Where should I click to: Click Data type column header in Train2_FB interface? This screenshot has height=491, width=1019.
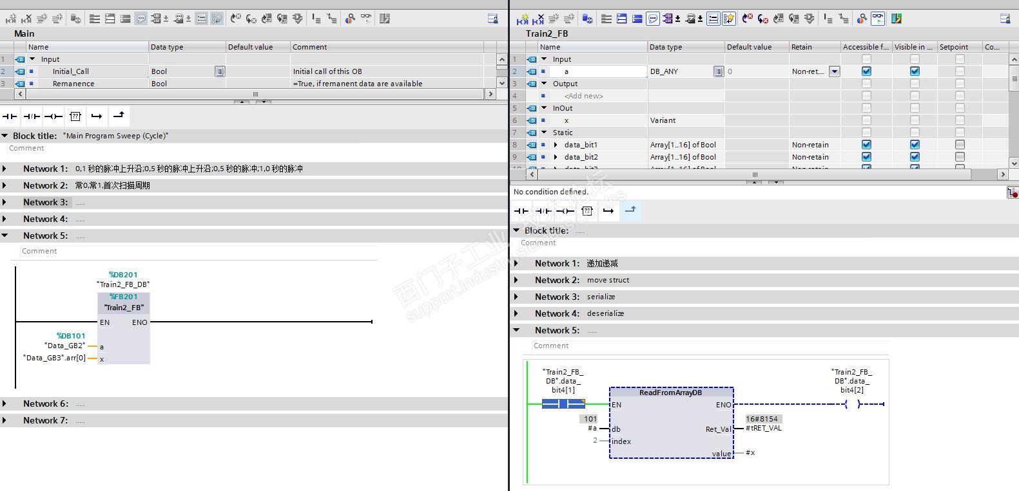coord(686,47)
